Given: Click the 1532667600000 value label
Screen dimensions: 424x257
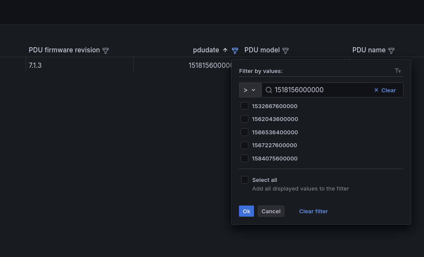Looking at the screenshot, I should [x=275, y=106].
